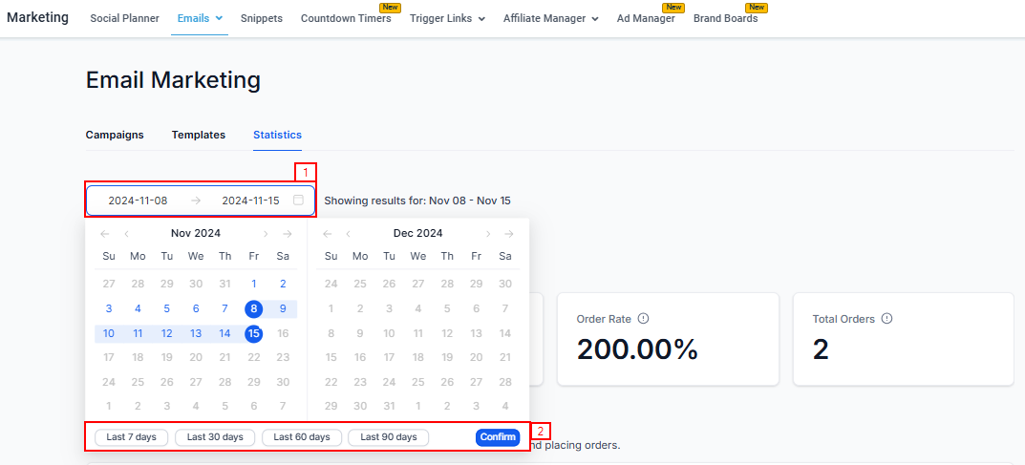Expand the Affiliate Manager dropdown
1025x465 pixels.
(x=550, y=18)
